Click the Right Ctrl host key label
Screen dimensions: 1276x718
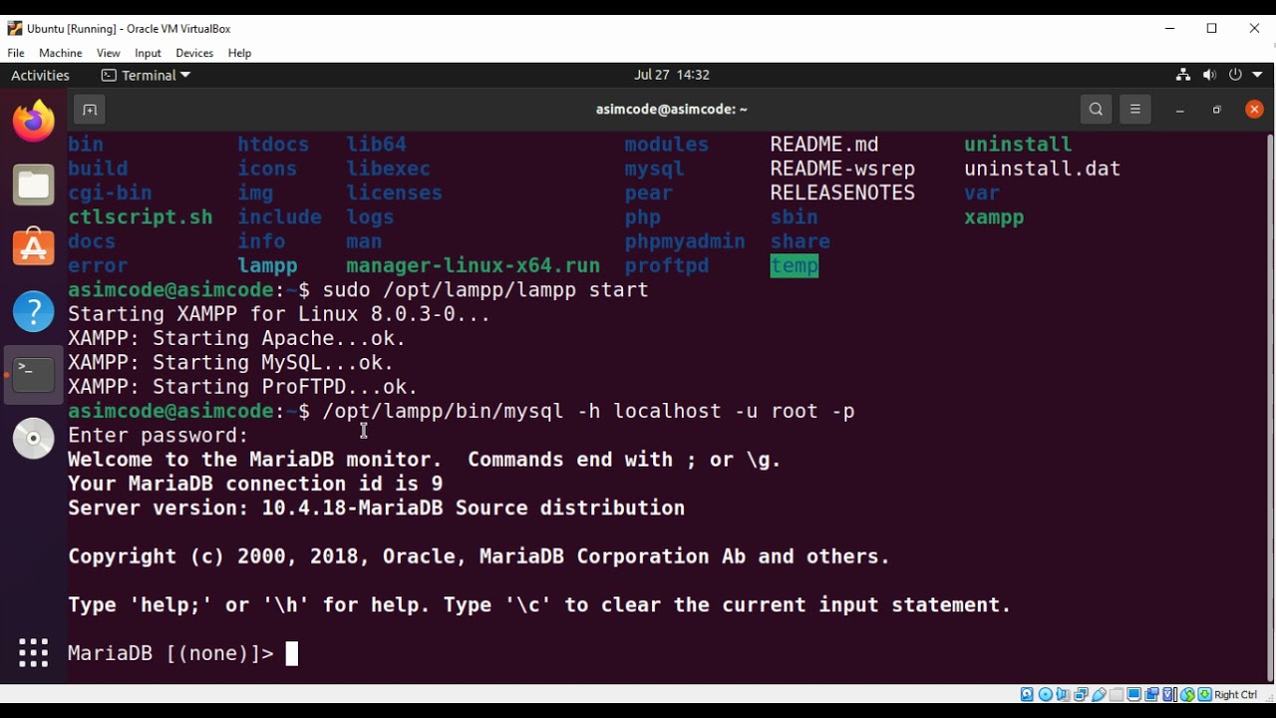point(1236,695)
